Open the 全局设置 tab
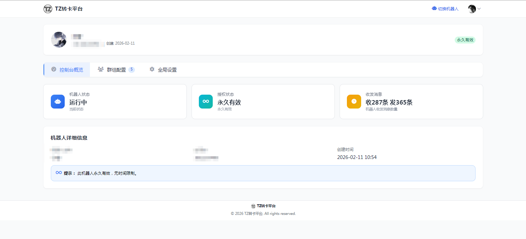 tap(167, 70)
